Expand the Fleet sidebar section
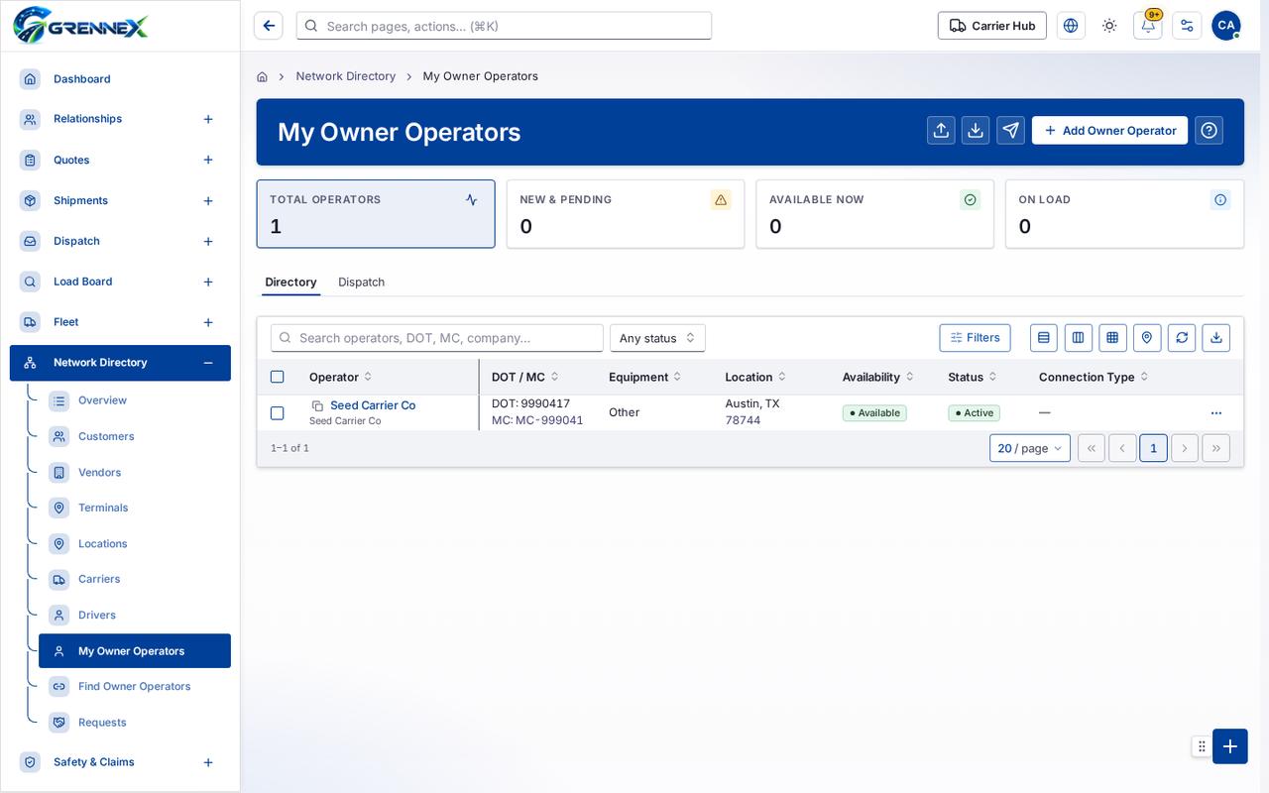 click(x=208, y=322)
